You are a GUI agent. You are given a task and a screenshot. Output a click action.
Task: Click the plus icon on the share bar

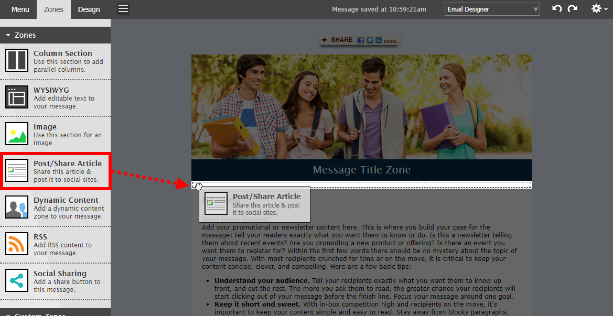point(324,40)
